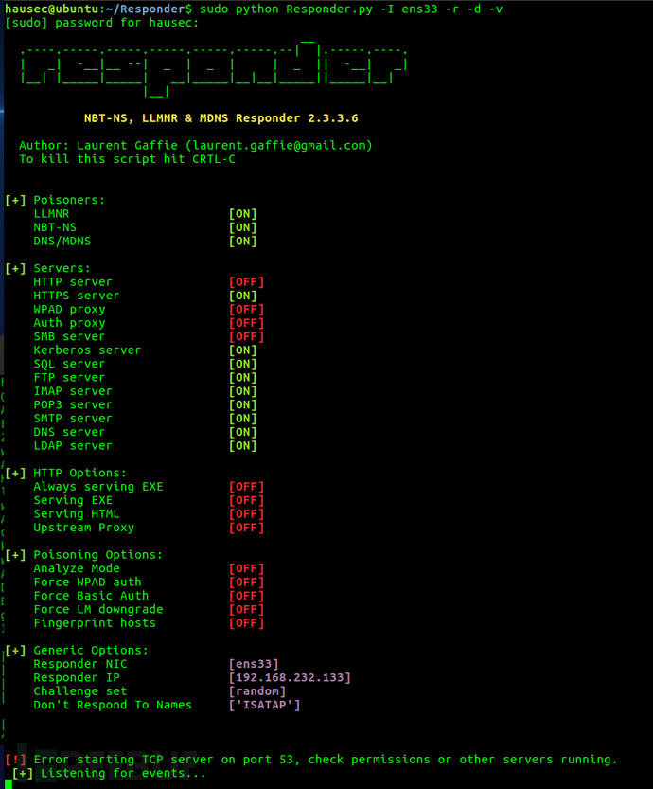This screenshot has height=789, width=653.
Task: Click the [OFF] status for SMB server
Action: [x=246, y=336]
